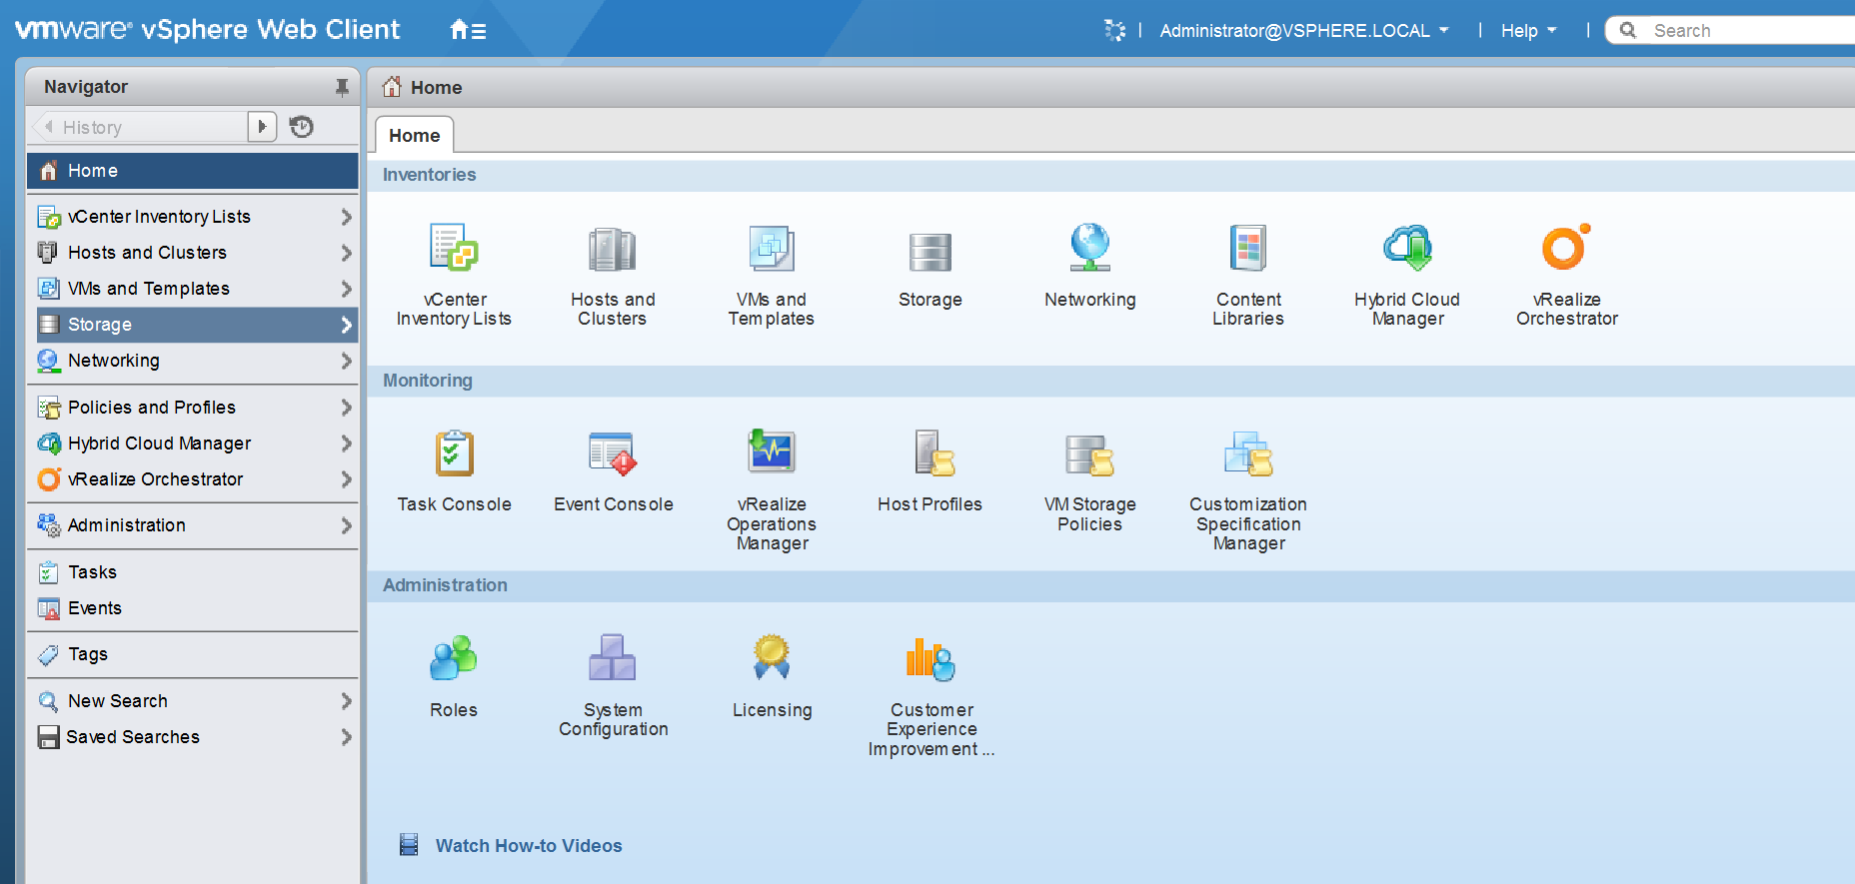Select Storage in the Navigator
Image resolution: width=1855 pixels, height=884 pixels.
click(100, 325)
